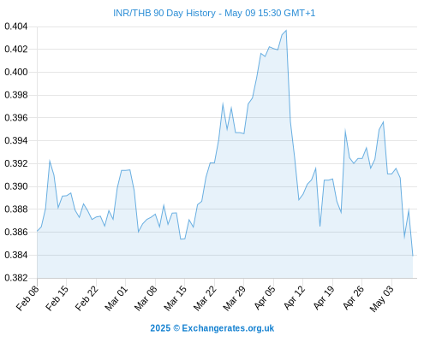The width and height of the screenshot is (424, 342).
Task: Select the Feb 08 date axis label
Action: [x=27, y=298]
